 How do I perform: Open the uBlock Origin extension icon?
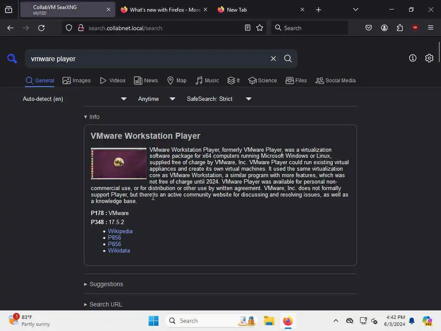(x=415, y=28)
